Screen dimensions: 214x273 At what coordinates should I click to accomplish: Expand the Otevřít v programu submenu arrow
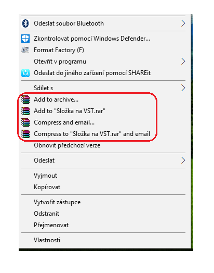[x=183, y=61]
